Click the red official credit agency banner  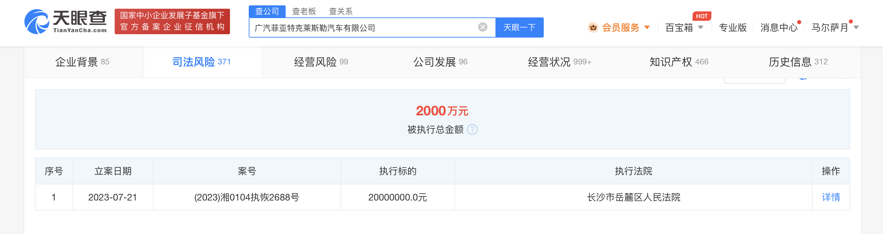point(172,21)
